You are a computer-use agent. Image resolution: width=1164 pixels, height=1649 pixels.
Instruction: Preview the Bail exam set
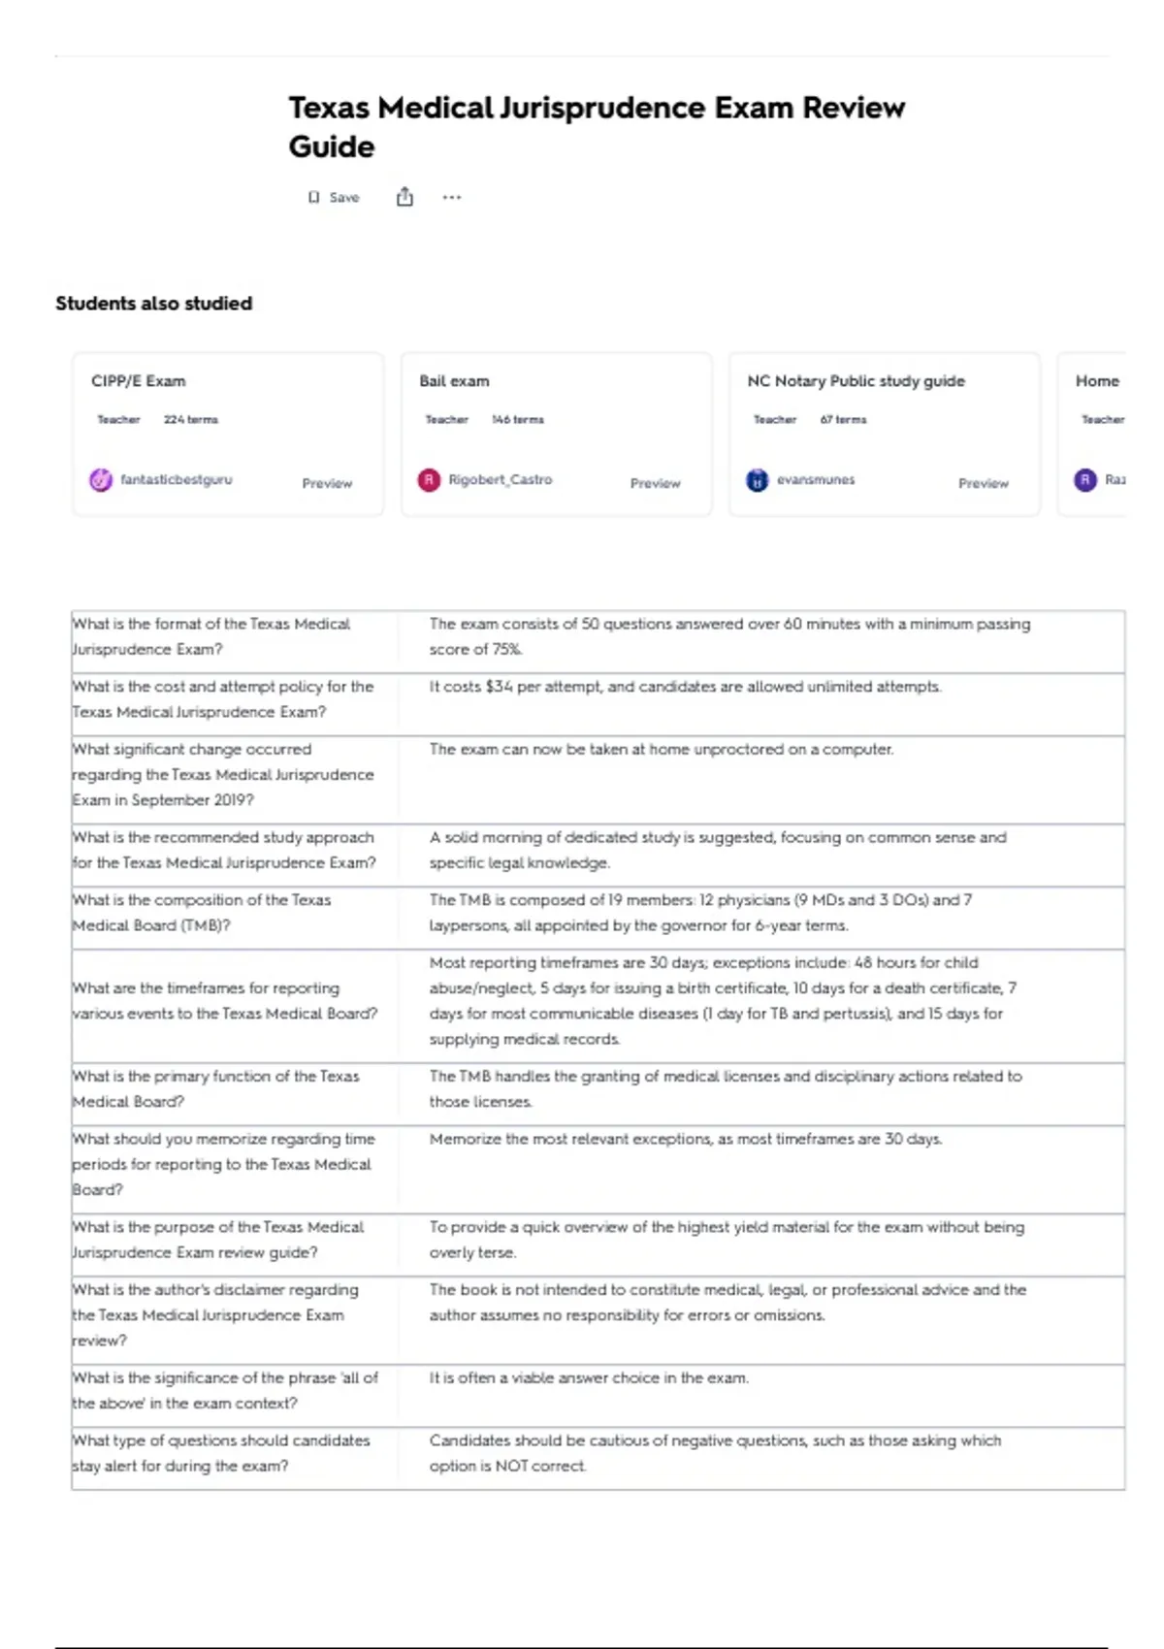655,483
